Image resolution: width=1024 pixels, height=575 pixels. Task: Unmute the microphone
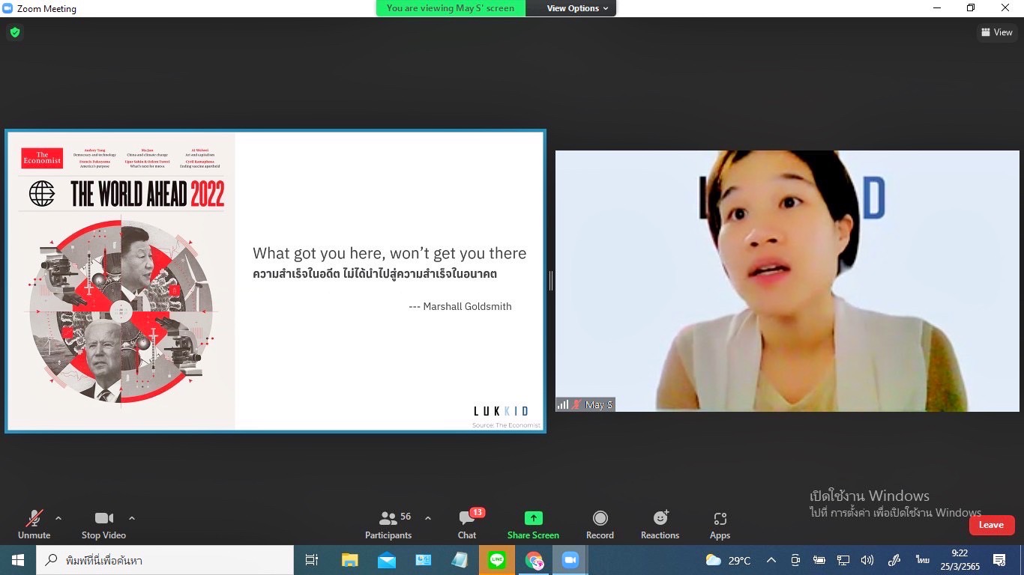pos(34,524)
